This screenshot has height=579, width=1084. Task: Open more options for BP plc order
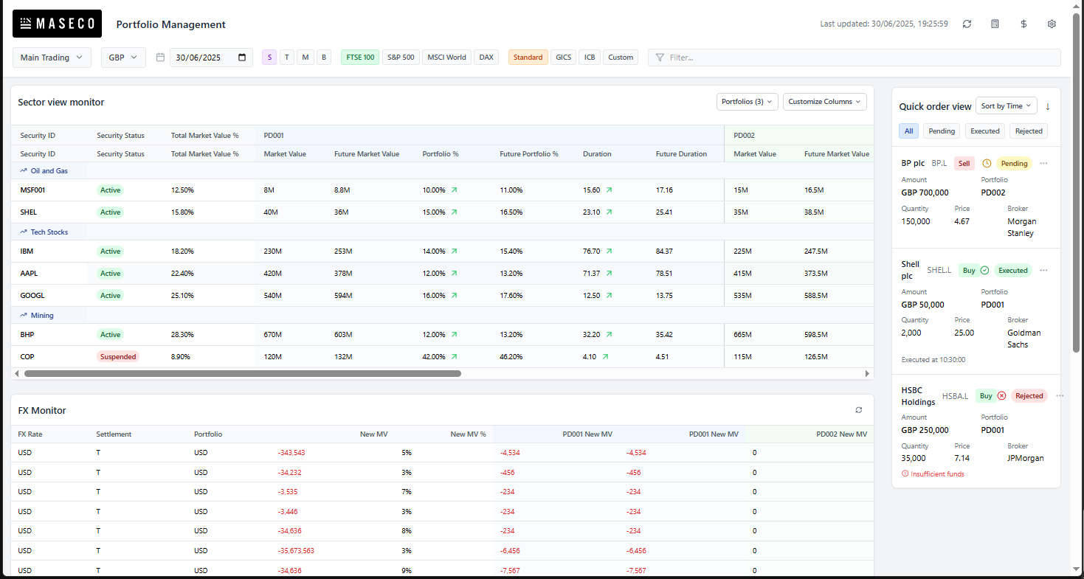tap(1043, 163)
